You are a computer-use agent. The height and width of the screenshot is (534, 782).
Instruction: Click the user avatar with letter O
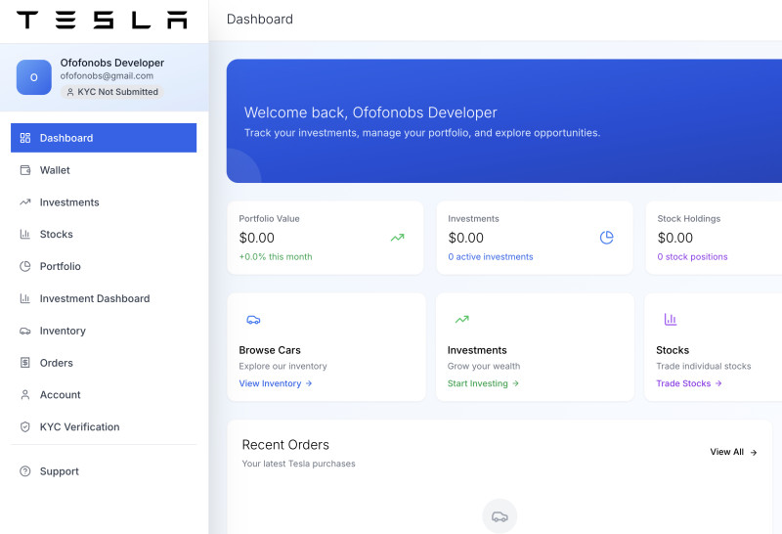(x=34, y=77)
